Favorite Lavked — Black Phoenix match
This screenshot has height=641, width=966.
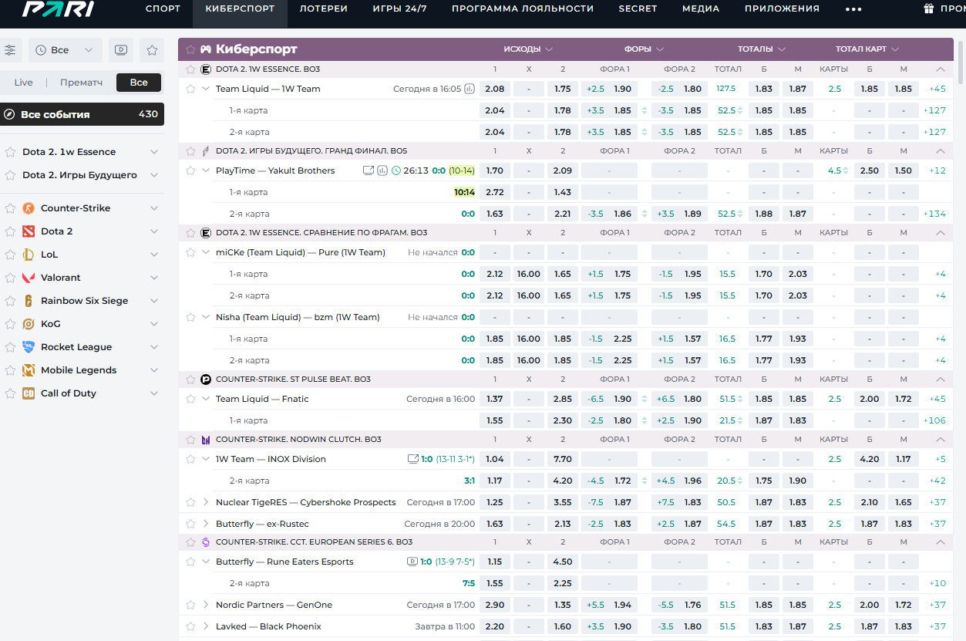coord(190,626)
